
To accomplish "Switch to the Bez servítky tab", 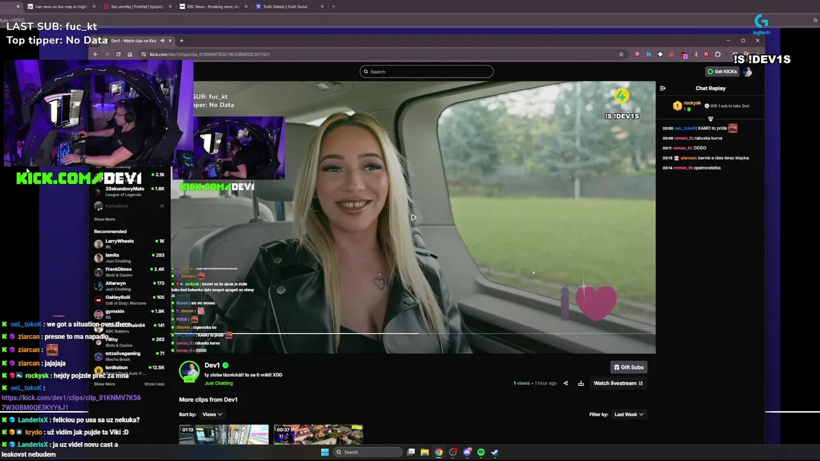I will point(137,6).
